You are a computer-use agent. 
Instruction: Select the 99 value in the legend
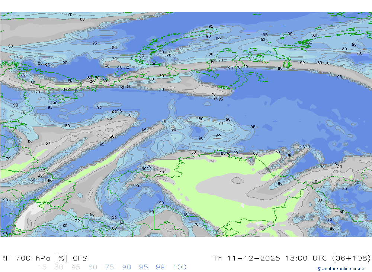pos(160,267)
